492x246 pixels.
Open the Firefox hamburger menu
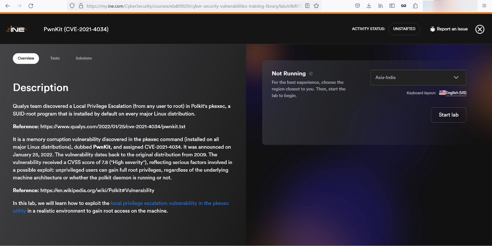click(484, 6)
